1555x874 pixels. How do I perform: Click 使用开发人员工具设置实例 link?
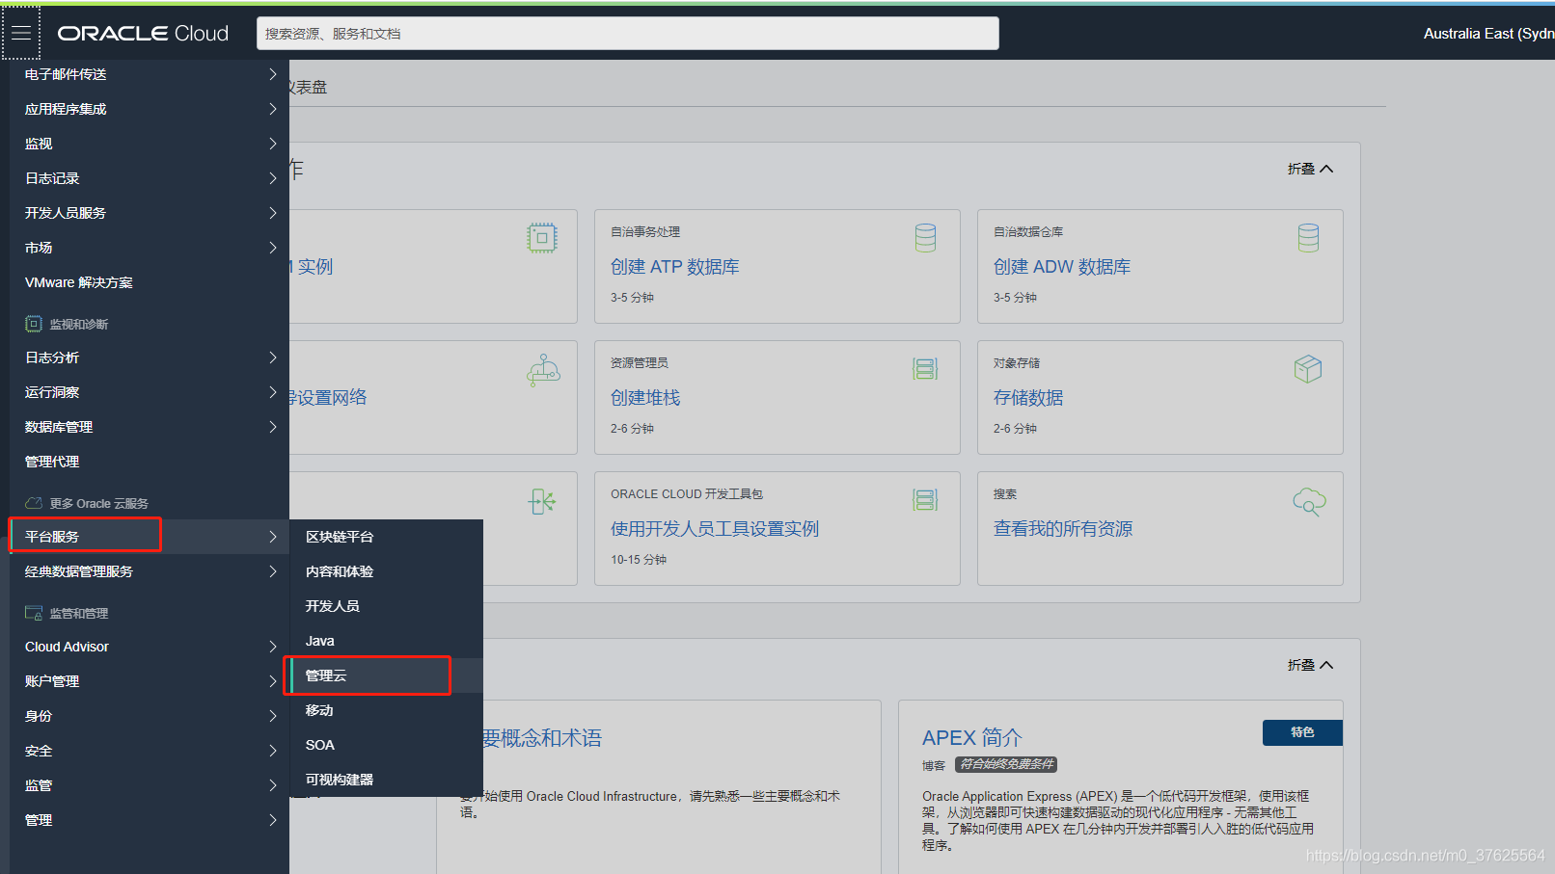click(715, 529)
